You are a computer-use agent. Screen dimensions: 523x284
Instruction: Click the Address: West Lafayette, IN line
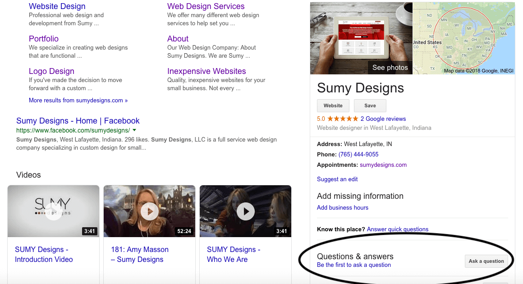[354, 144]
